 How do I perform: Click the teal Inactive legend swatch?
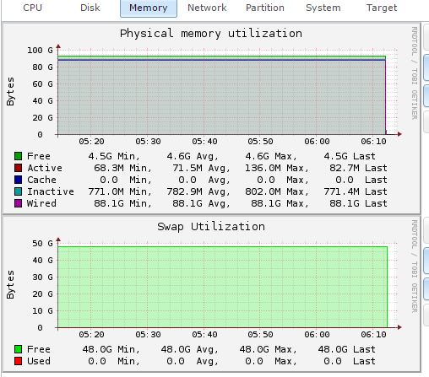tap(18, 191)
